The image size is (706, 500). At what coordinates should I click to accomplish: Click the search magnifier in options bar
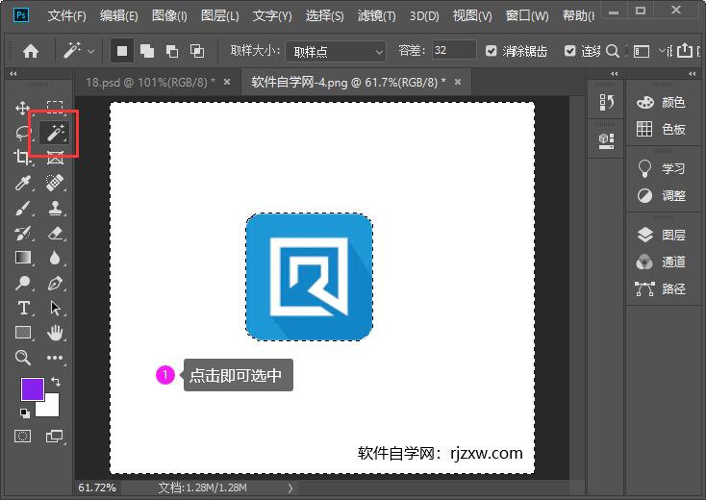613,51
